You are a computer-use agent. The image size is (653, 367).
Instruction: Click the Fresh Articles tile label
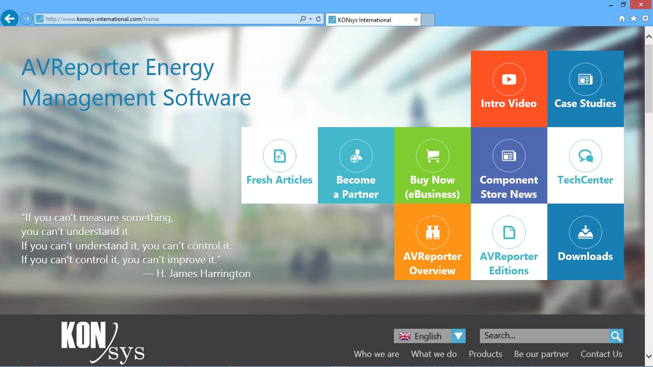(279, 180)
